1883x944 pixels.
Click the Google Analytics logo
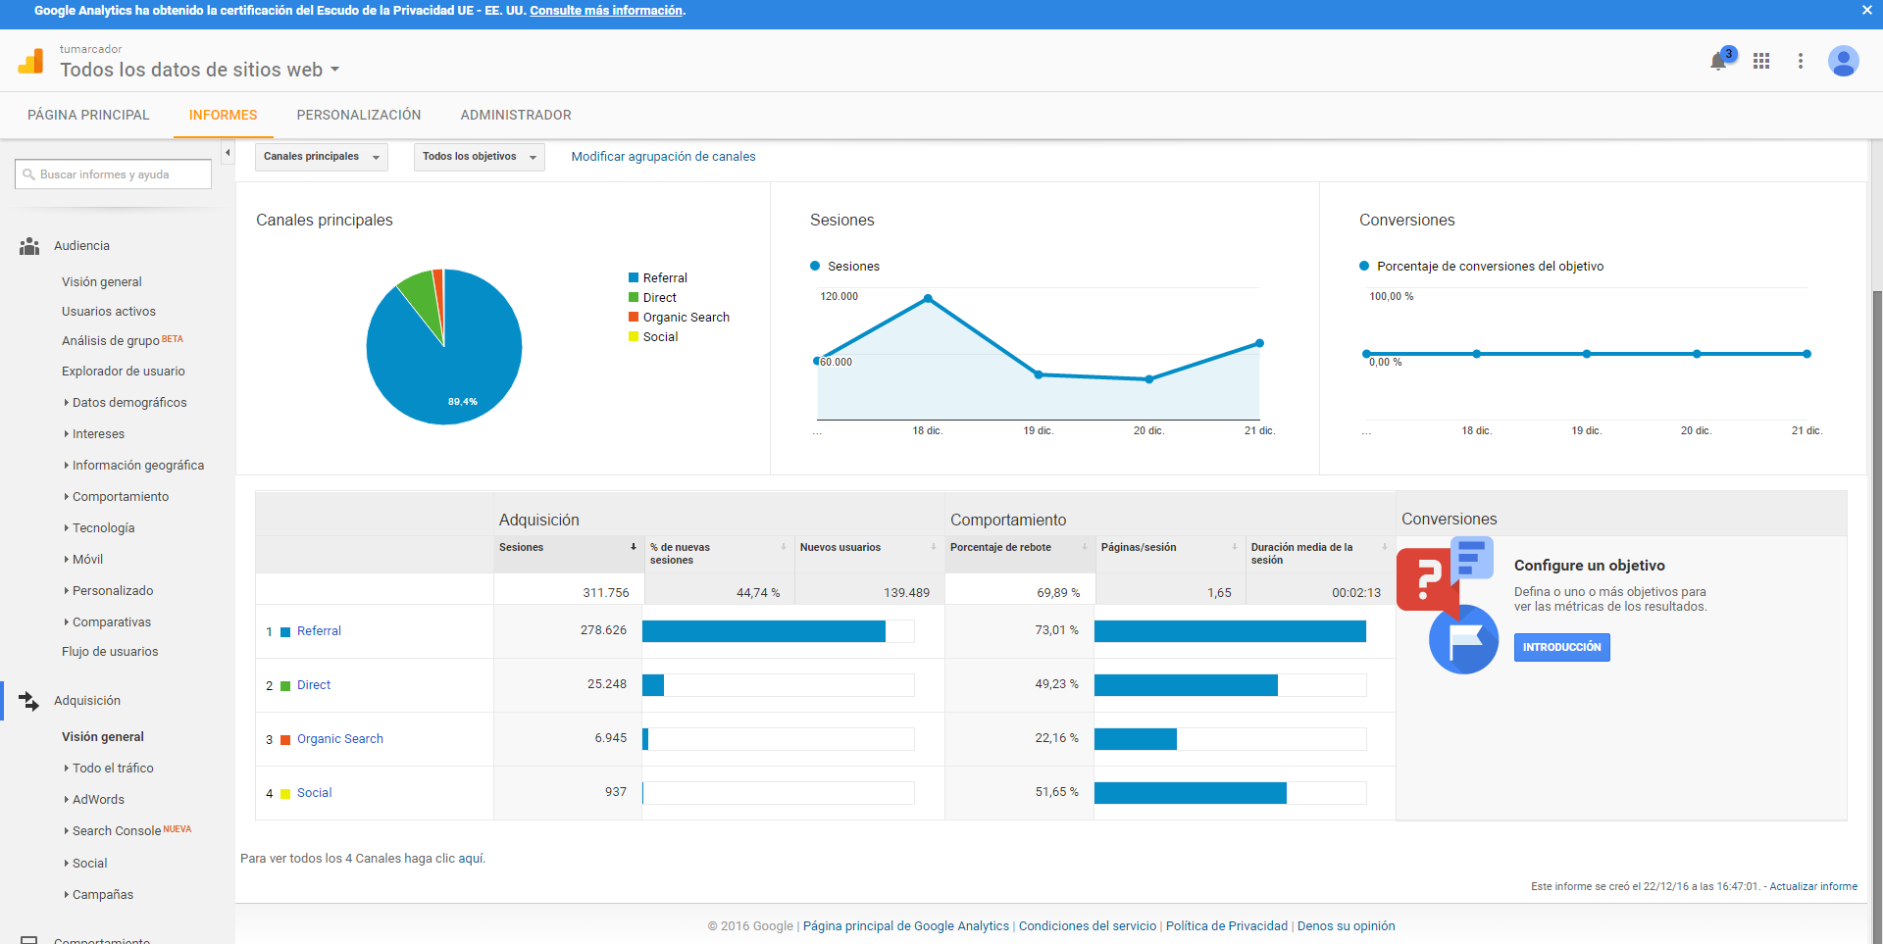pyautogui.click(x=30, y=61)
